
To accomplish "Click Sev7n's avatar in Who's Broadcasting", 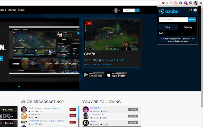I will click(x=24, y=110).
